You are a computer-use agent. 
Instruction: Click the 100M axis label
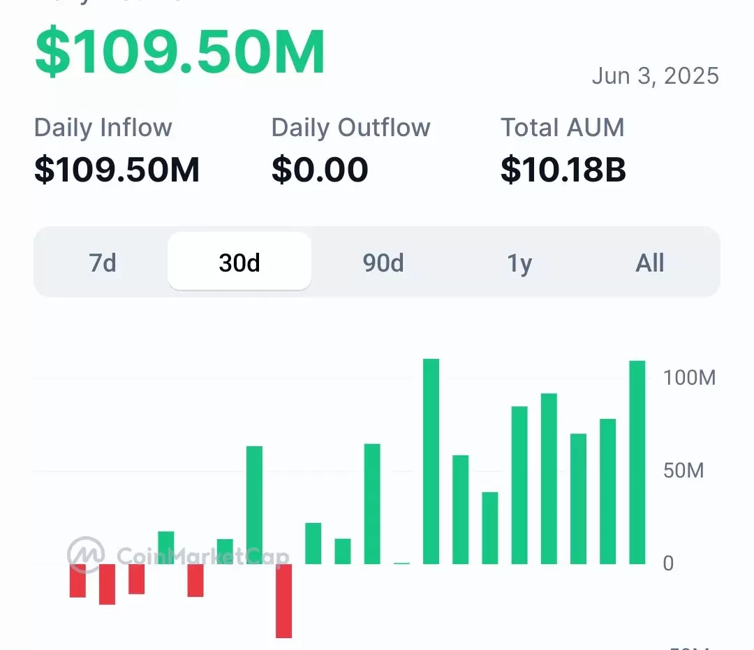click(x=690, y=378)
